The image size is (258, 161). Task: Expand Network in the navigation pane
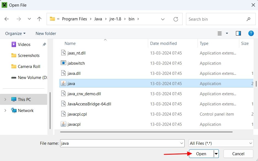[5, 110]
